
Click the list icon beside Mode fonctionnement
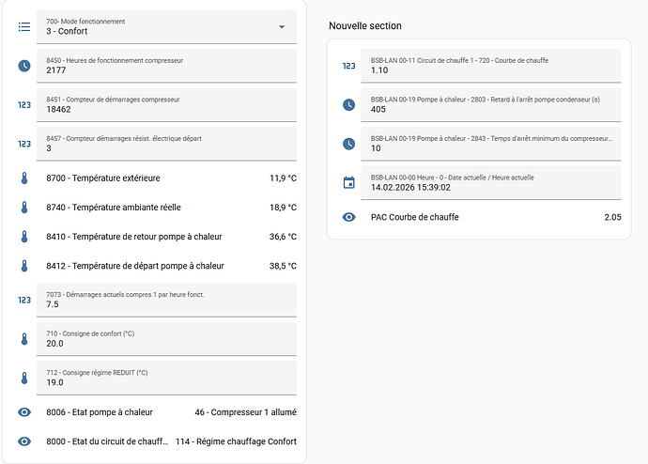[24, 27]
